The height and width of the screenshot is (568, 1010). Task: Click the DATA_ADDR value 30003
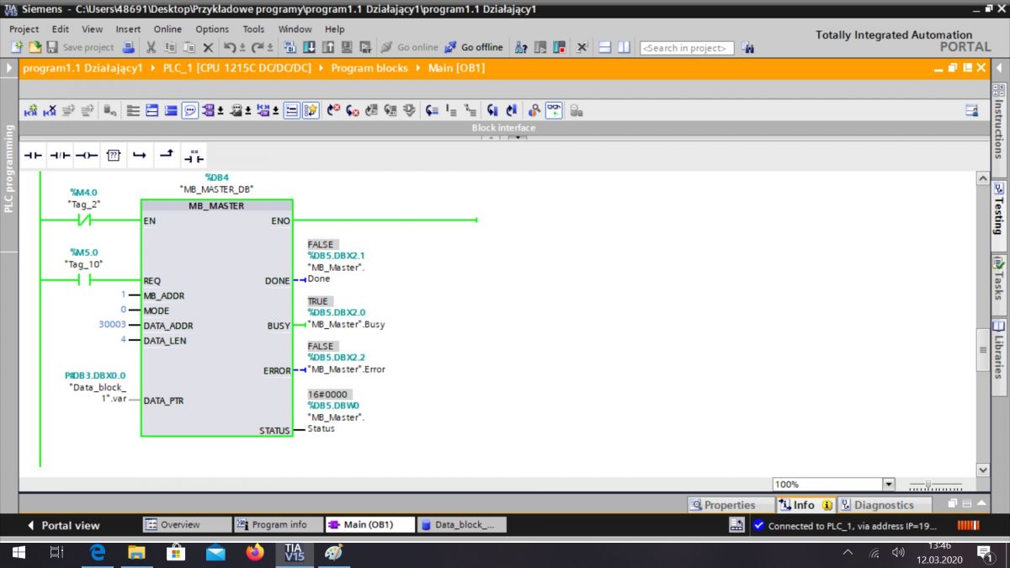[112, 326]
